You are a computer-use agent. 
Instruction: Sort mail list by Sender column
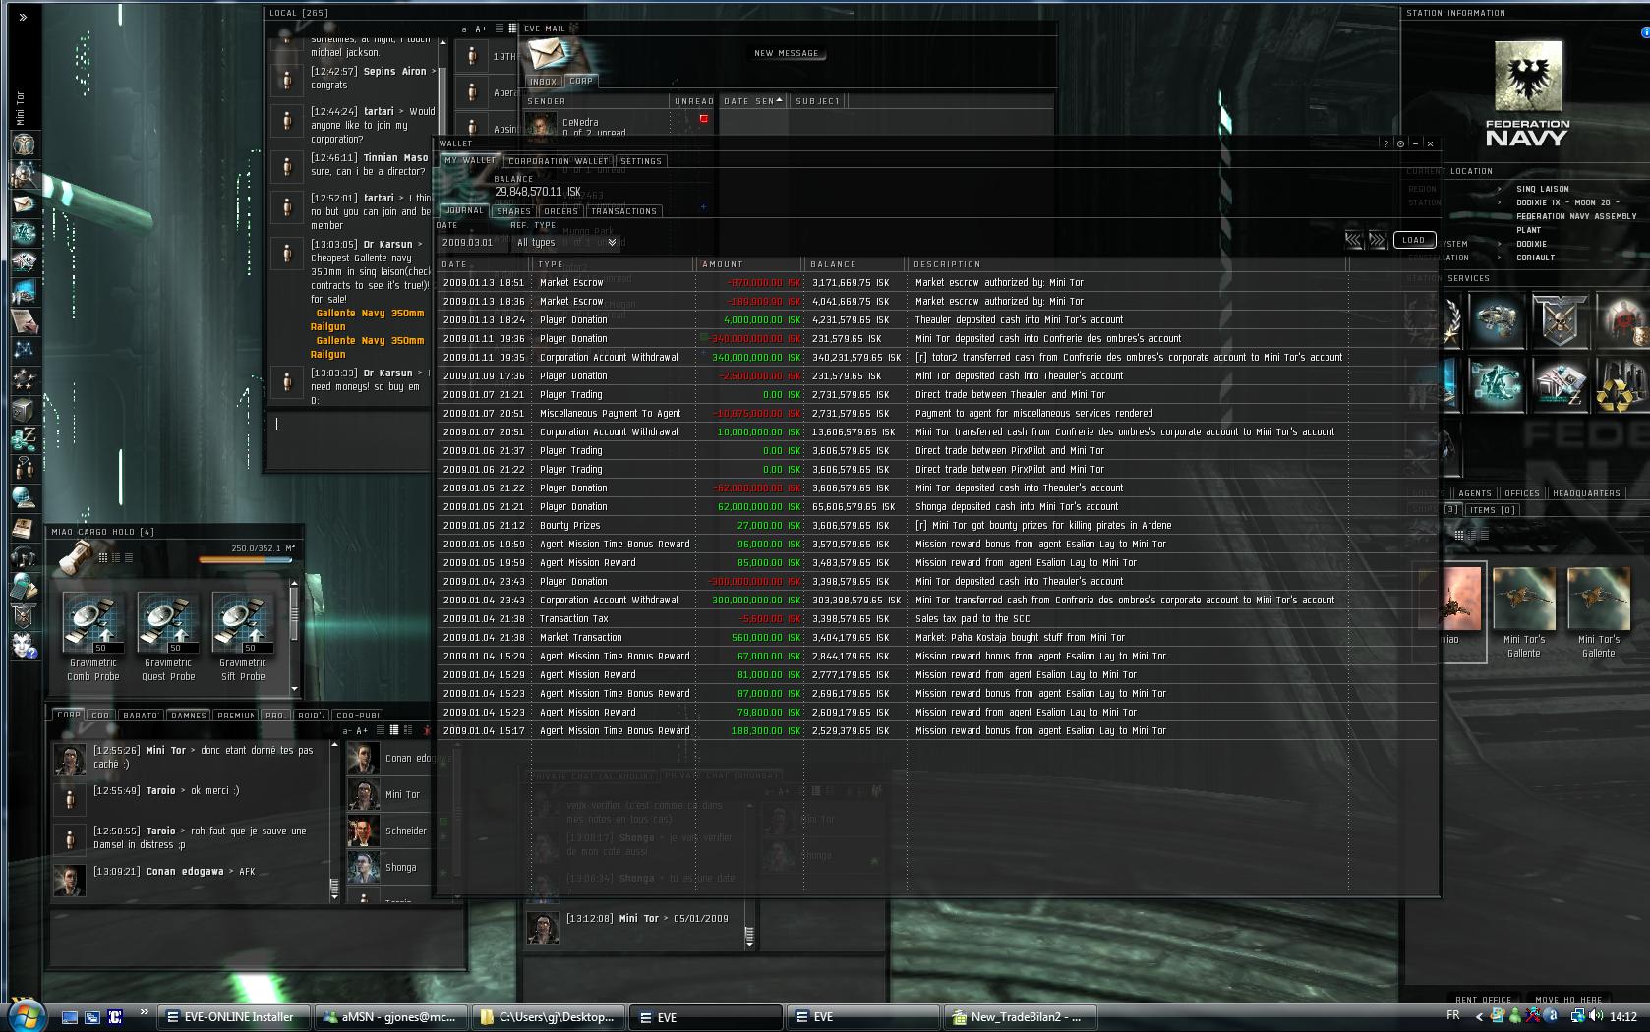(x=596, y=101)
